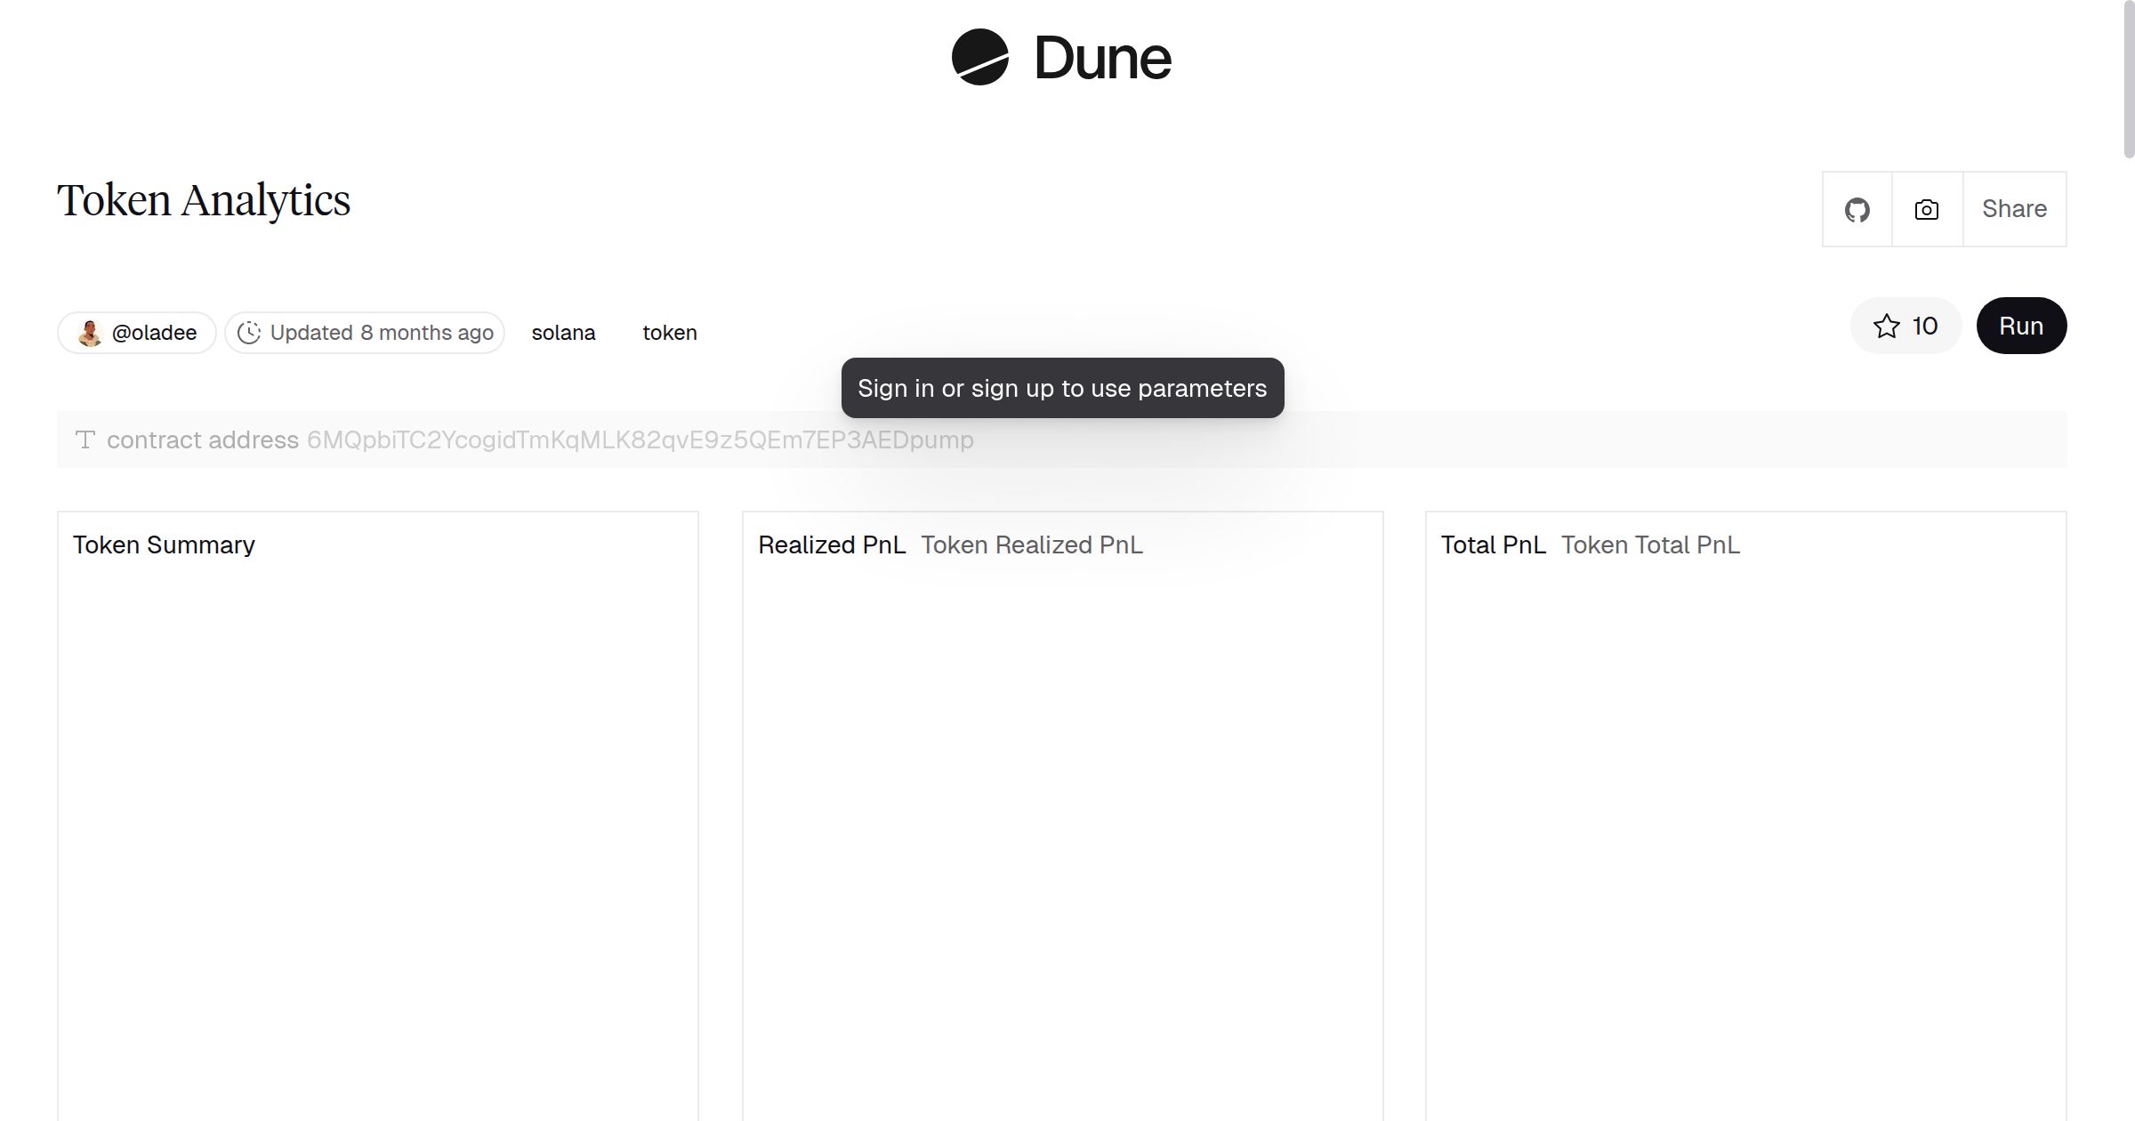Click the star favorite icon

point(1886,327)
